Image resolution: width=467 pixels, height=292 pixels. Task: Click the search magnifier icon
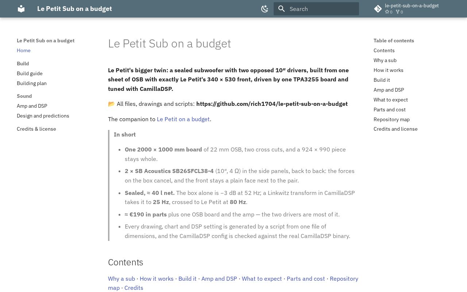281,9
